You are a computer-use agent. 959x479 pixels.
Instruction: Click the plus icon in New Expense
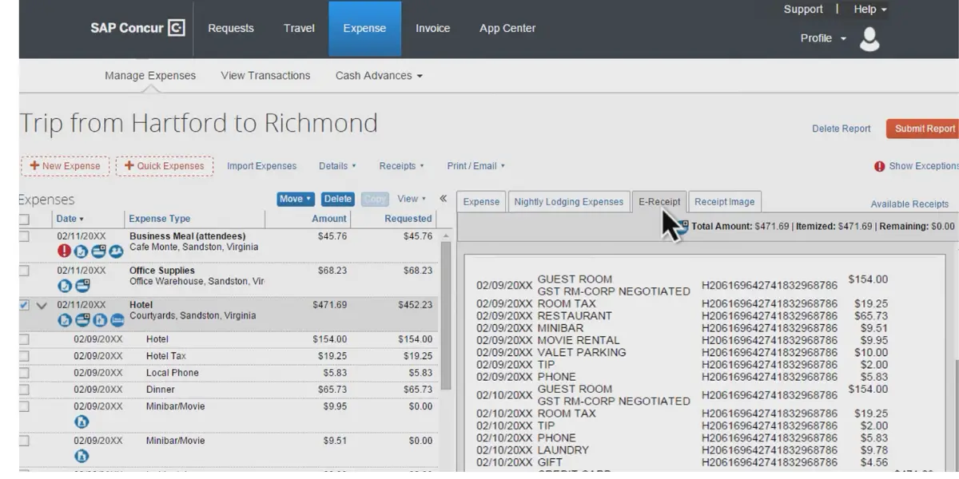34,166
